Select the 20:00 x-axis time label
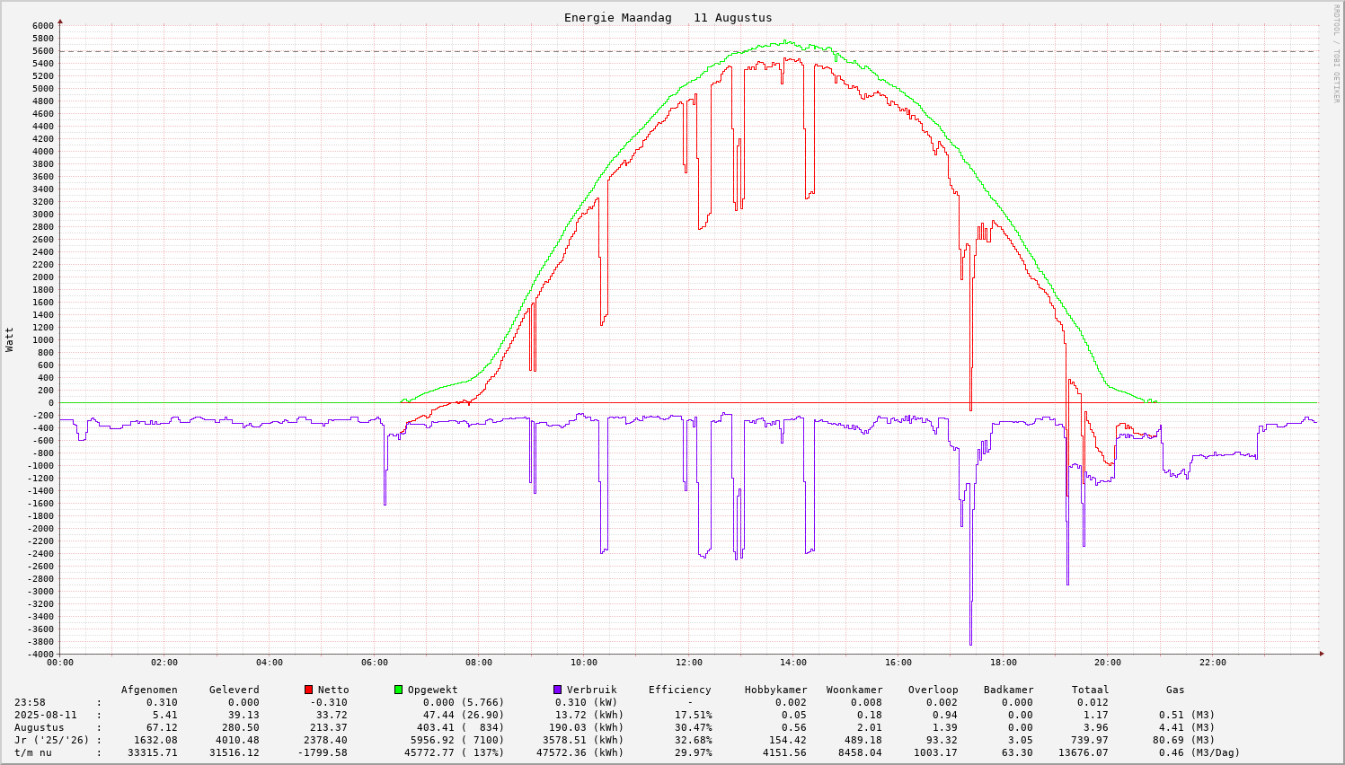Image resolution: width=1345 pixels, height=765 pixels. (1107, 663)
